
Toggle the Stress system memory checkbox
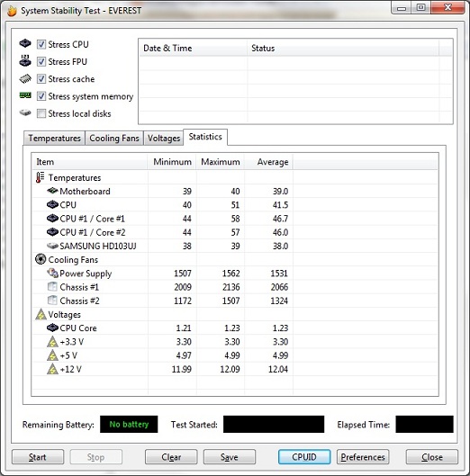[x=41, y=96]
